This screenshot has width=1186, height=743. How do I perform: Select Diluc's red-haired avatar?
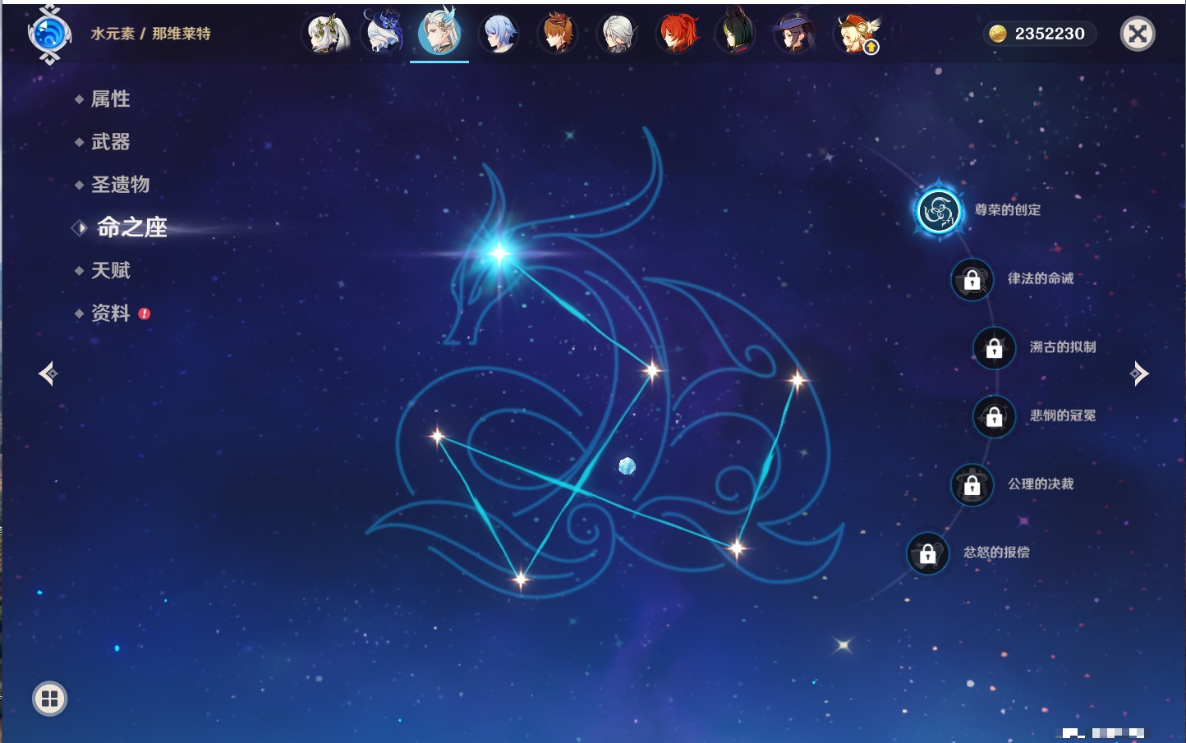(677, 34)
